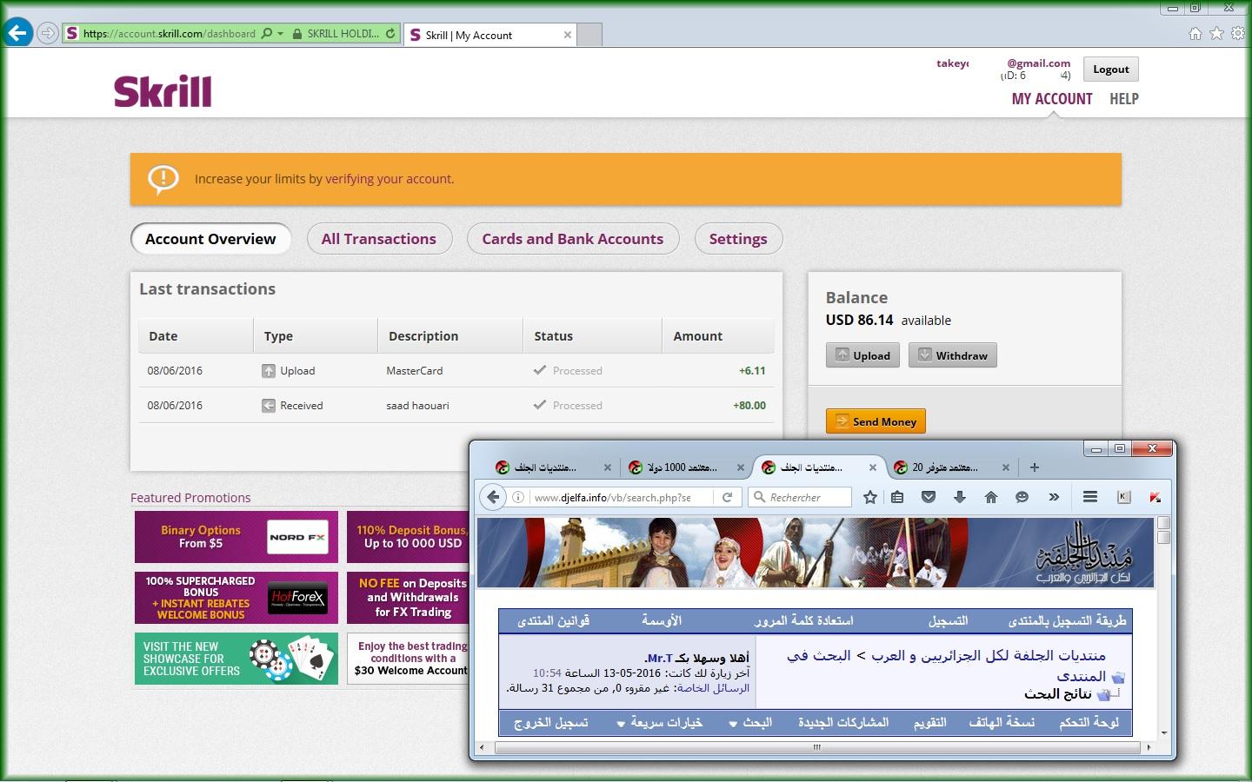Open the NO FEE on Deposits promotion

pos(408,598)
